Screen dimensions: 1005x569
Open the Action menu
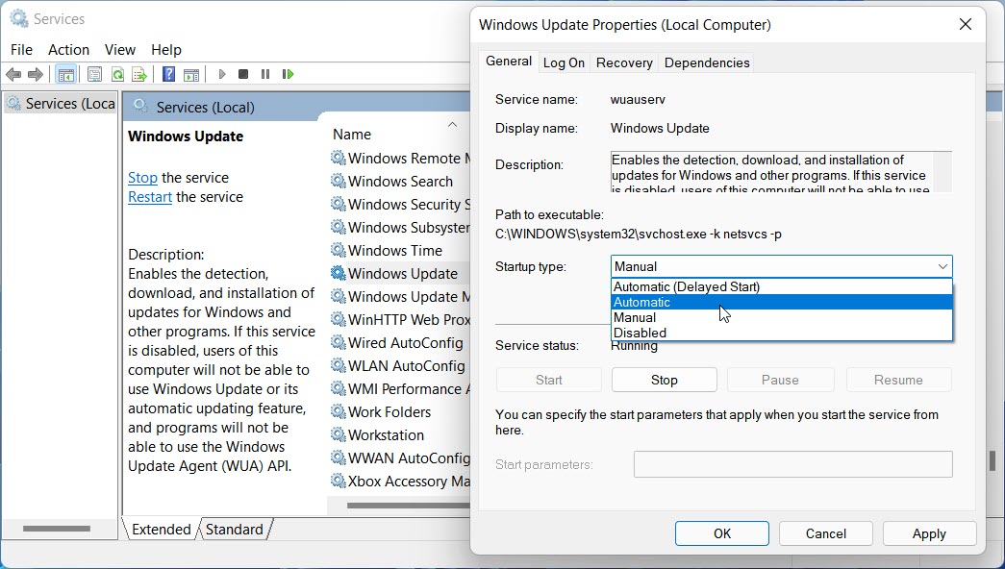coord(68,49)
